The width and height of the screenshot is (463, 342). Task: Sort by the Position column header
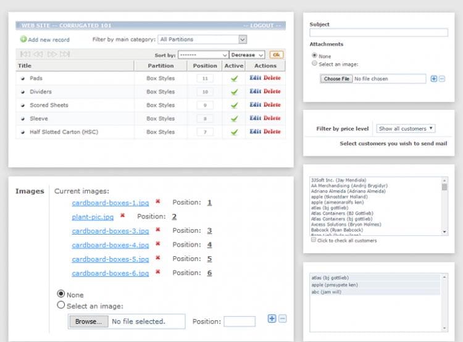(205, 65)
